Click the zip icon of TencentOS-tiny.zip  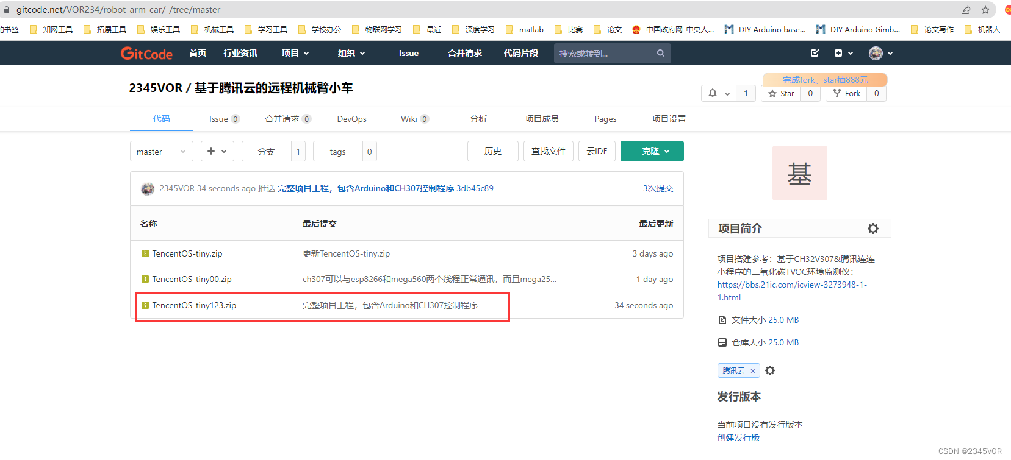coord(145,253)
